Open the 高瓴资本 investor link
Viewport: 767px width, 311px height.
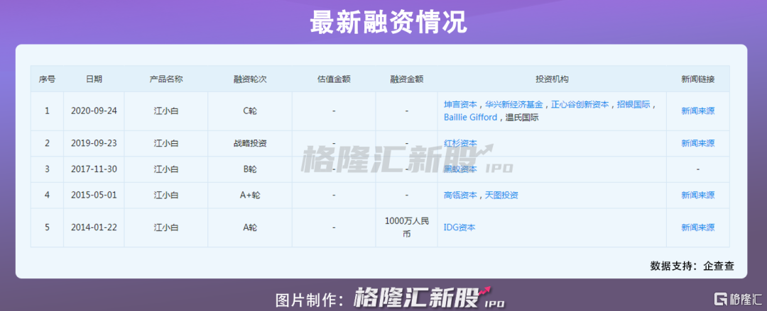pyautogui.click(x=460, y=195)
